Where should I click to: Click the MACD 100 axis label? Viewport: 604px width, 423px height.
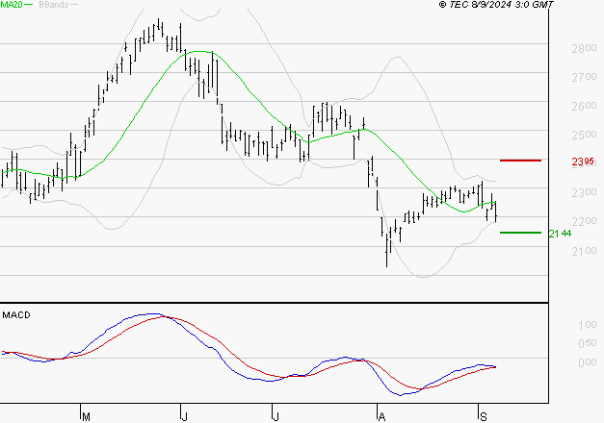[x=588, y=325]
